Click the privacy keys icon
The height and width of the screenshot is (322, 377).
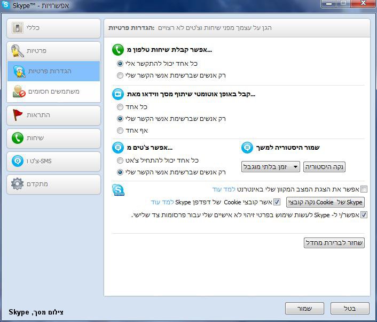click(17, 51)
